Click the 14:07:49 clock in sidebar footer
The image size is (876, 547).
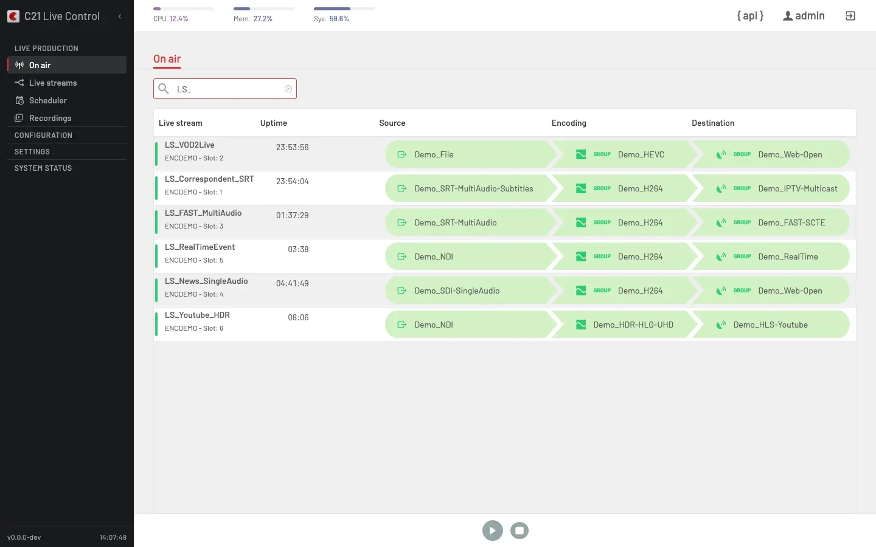(113, 537)
